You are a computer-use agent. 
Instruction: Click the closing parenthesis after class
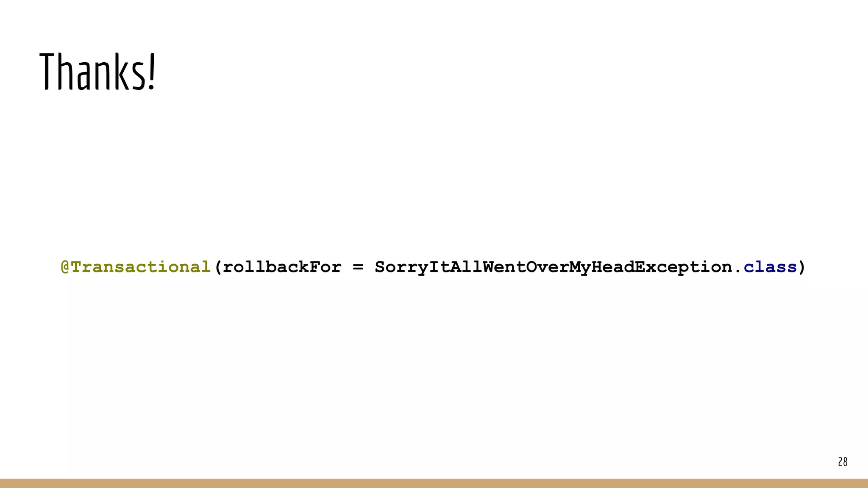tap(801, 267)
